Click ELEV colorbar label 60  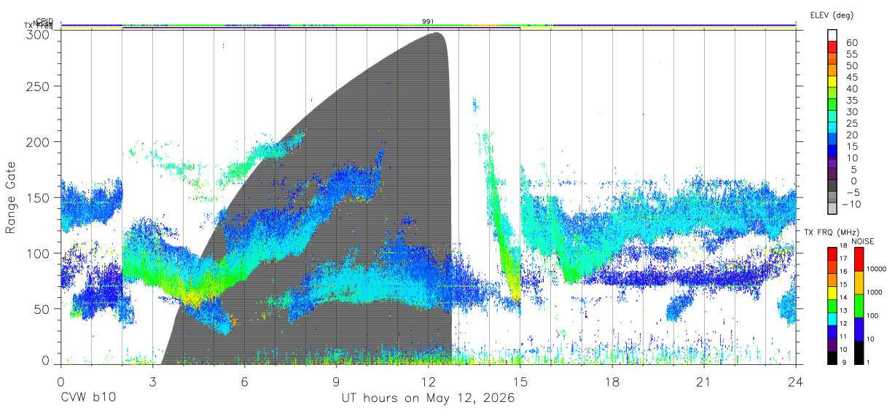tap(851, 42)
